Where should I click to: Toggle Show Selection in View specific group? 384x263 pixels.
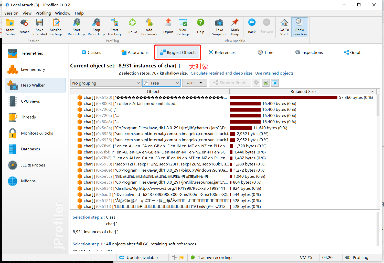pyautogui.click(x=300, y=27)
